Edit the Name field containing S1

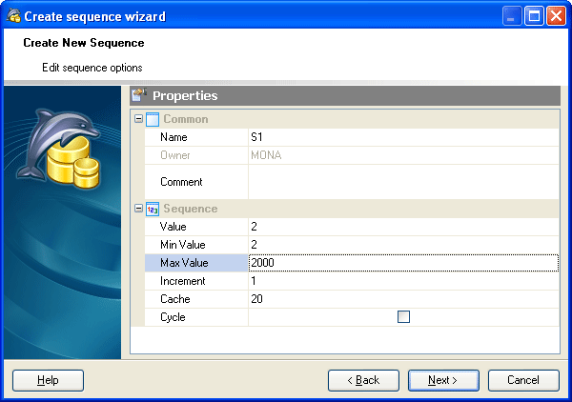(x=402, y=137)
